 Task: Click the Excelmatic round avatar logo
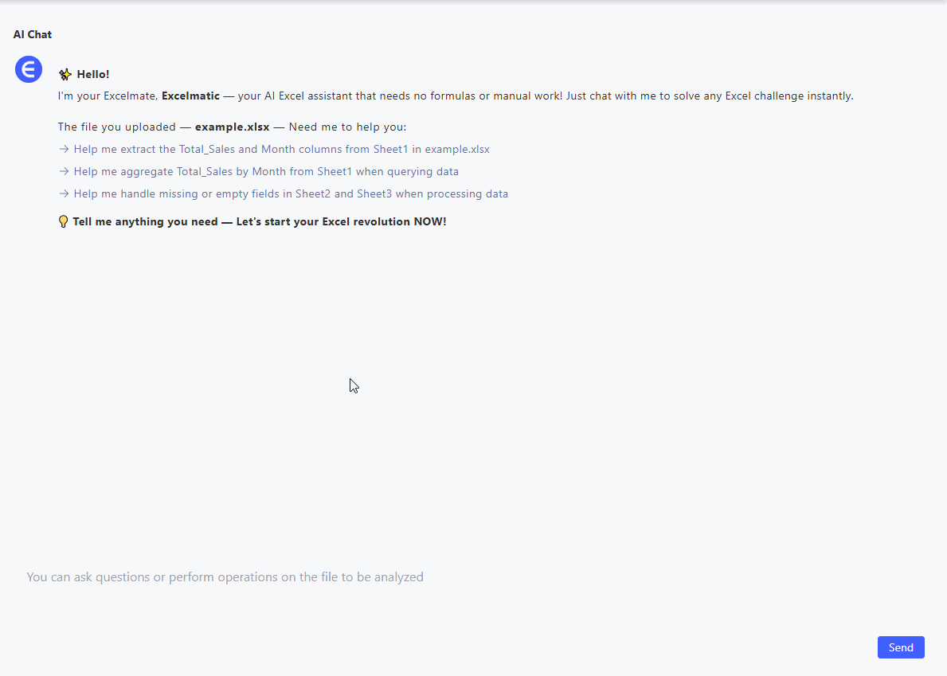(x=29, y=69)
